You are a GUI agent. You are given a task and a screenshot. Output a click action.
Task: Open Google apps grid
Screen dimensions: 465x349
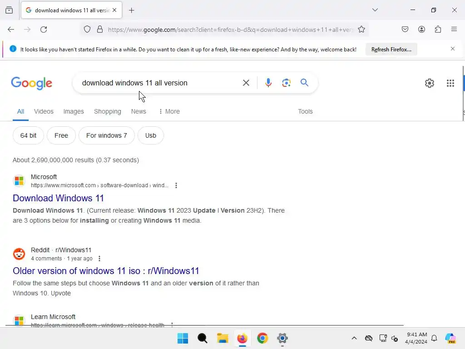450,83
